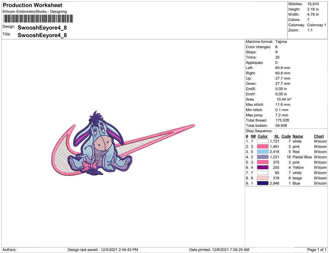This screenshot has height=253, width=329.
Task: Click the thread name 'Pastel Blue'
Action: [302, 157]
